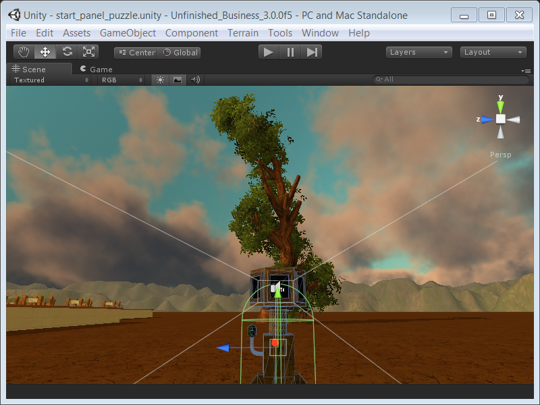Select the Move (translate) tool
The height and width of the screenshot is (405, 540).
(45, 52)
